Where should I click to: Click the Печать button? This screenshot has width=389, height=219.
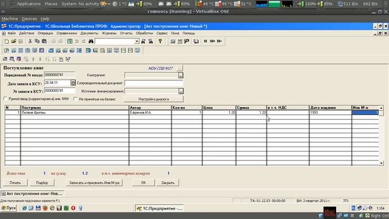tap(15, 182)
